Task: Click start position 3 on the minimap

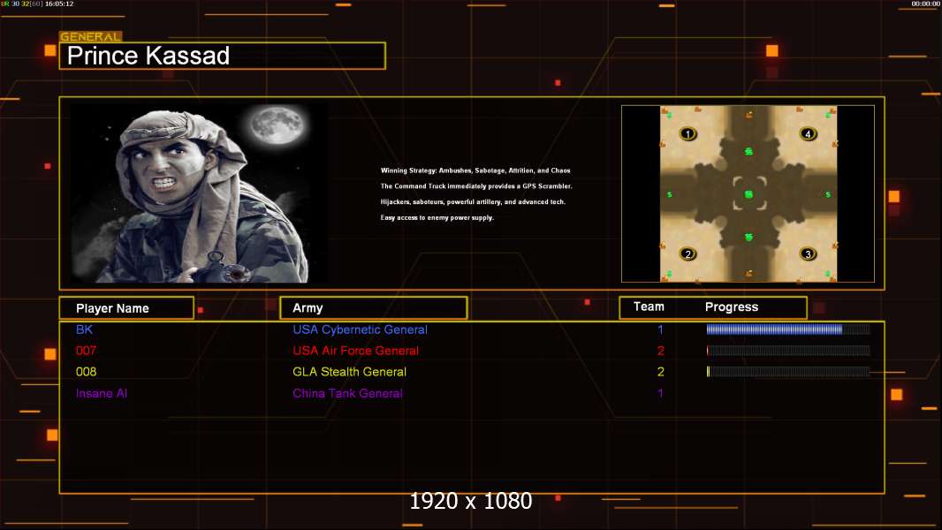Action: tap(808, 254)
